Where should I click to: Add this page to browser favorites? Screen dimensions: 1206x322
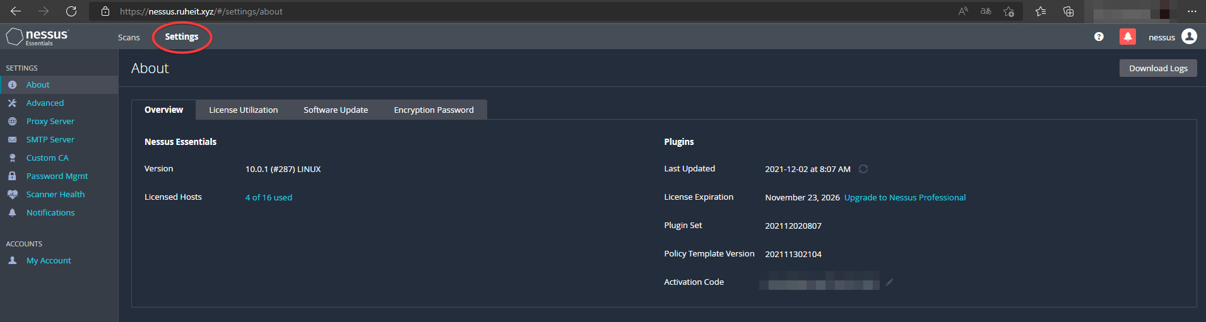click(x=1008, y=11)
